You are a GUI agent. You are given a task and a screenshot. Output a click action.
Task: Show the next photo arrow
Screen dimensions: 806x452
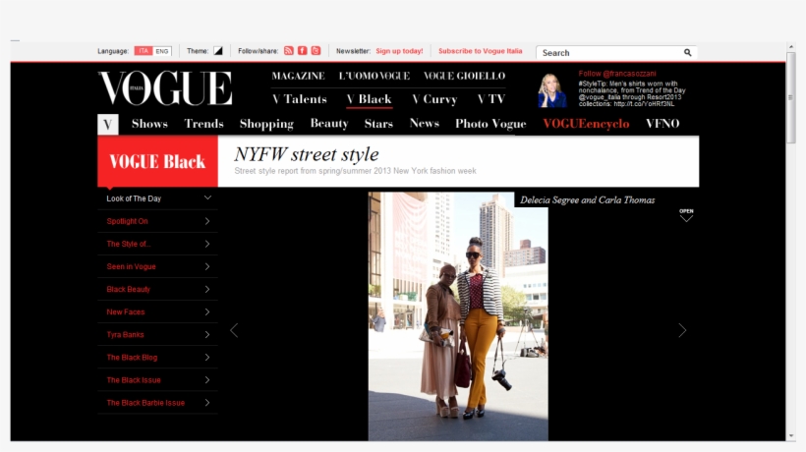(x=682, y=330)
